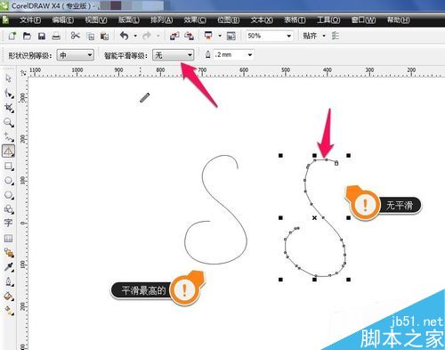This screenshot has width=445, height=350.
Task: Open the 位图(B) menu
Action: [x=229, y=20]
